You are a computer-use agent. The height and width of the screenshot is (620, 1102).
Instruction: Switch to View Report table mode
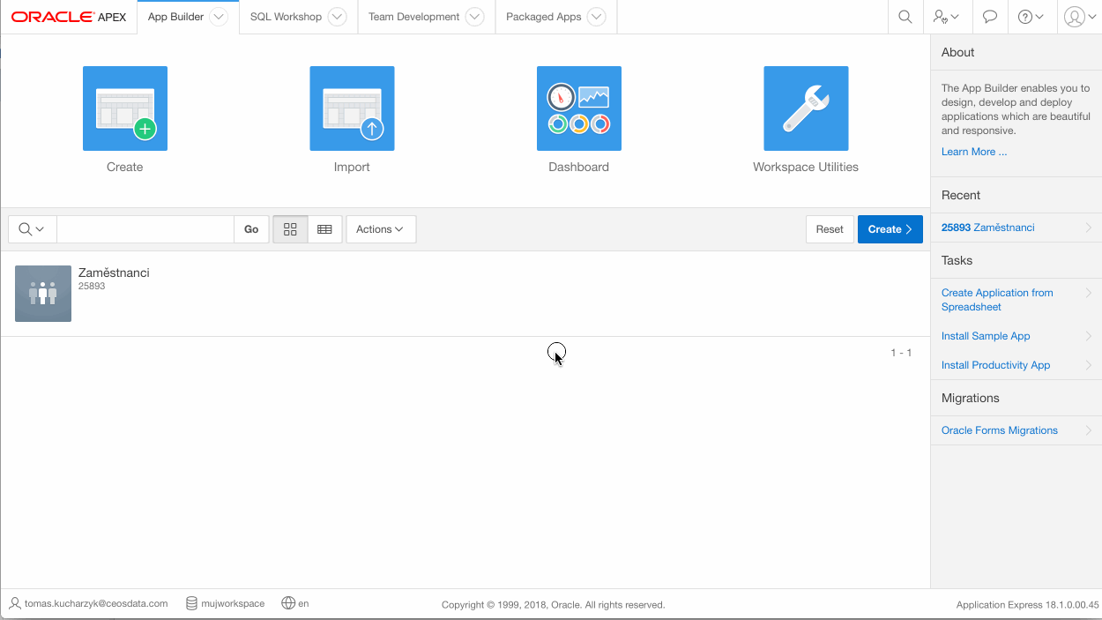click(324, 229)
